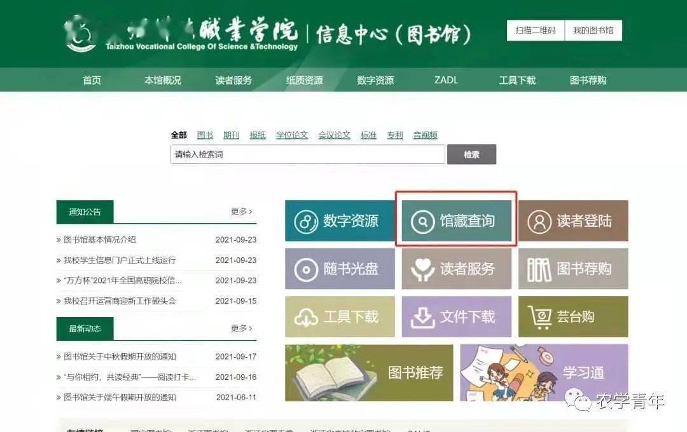Viewport: 687px width, 432px height.
Task: Open the 随书光盘 disc tile
Action: click(340, 269)
